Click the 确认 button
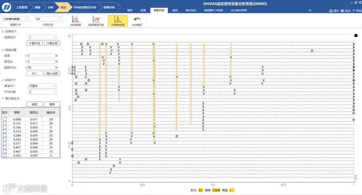This screenshot has height=195, width=362. coord(35,74)
